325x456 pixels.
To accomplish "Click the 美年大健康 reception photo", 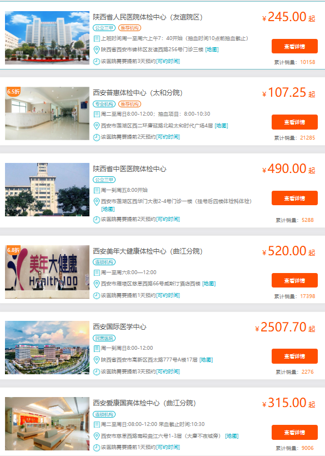I will tap(47, 272).
